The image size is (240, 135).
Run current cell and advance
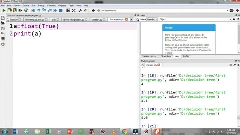coord(15,10)
